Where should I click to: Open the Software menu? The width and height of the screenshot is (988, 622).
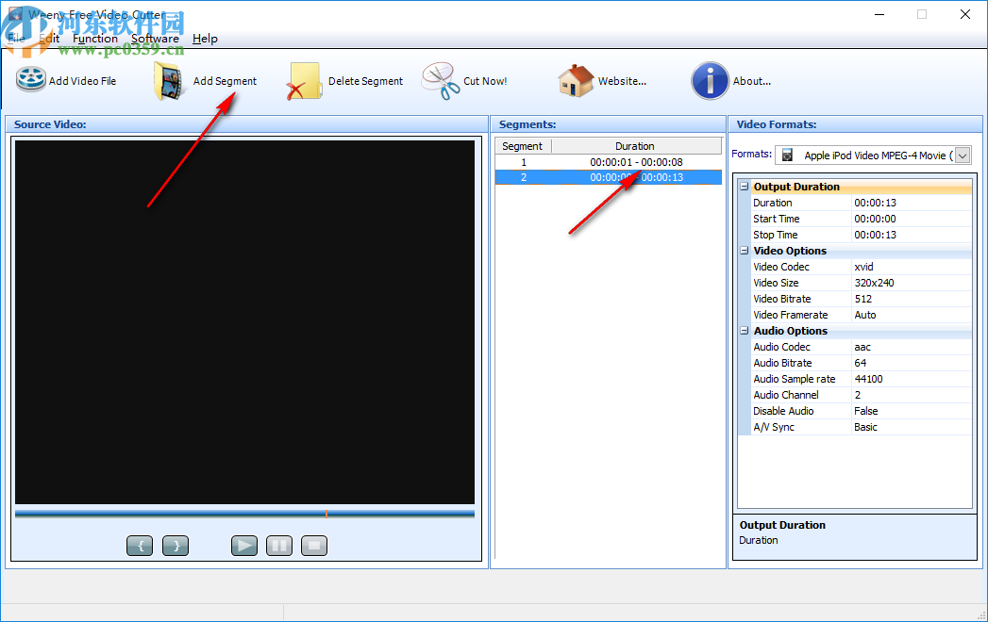(155, 39)
